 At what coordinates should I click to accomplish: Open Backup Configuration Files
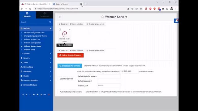[34, 32]
